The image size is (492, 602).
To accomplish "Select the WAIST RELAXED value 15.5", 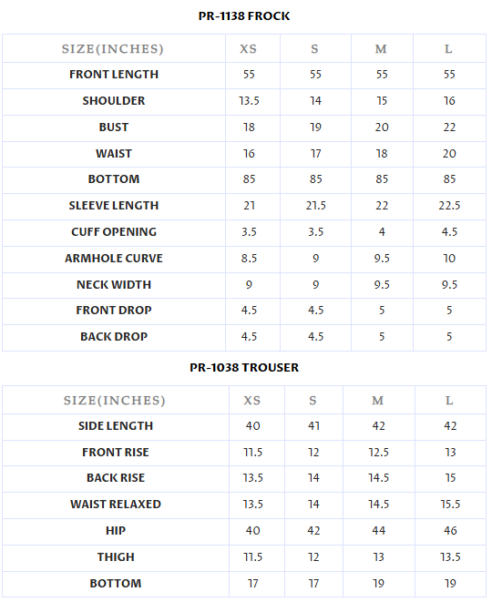I will click(450, 505).
